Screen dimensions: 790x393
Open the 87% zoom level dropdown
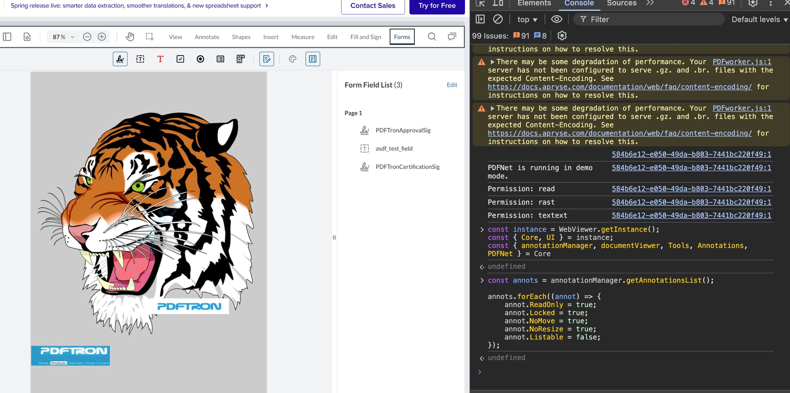63,37
